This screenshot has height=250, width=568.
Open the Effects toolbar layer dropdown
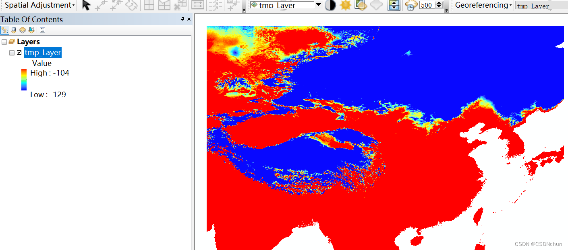[x=318, y=5]
